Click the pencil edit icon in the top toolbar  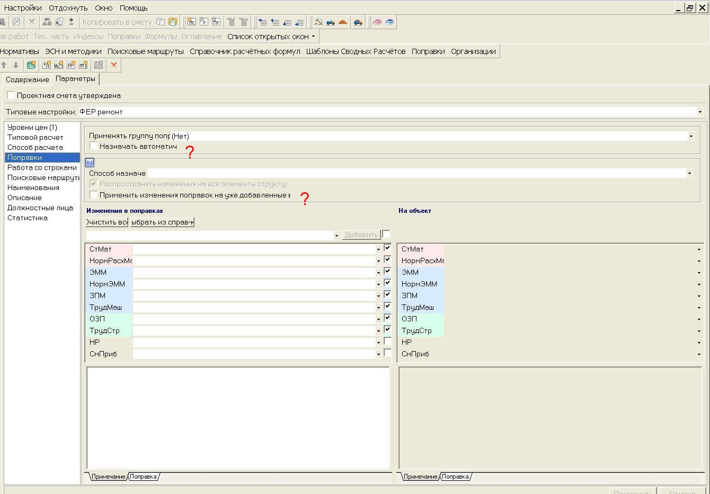point(16,22)
